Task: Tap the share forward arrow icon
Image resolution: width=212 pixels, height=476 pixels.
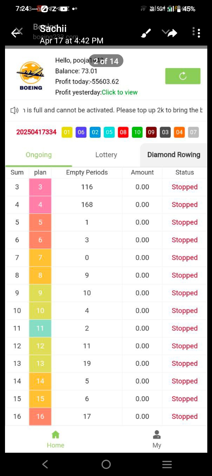Action: [x=172, y=33]
